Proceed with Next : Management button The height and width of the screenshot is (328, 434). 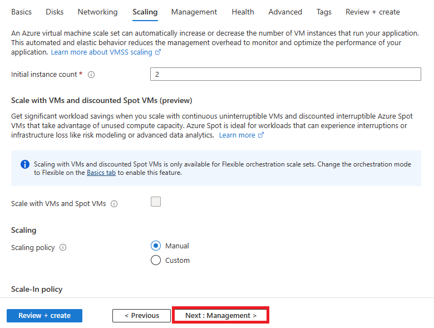[220, 316]
